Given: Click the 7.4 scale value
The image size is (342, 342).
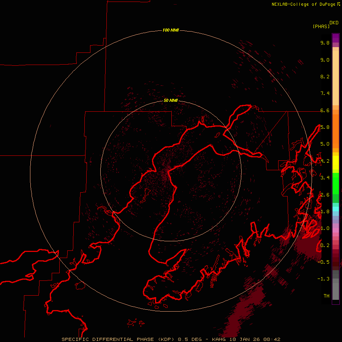Looking at the screenshot, I should [x=325, y=93].
